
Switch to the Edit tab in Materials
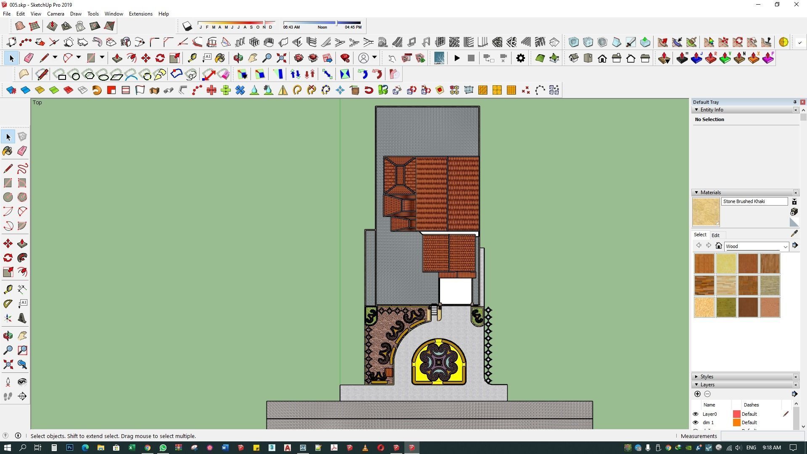(x=715, y=235)
